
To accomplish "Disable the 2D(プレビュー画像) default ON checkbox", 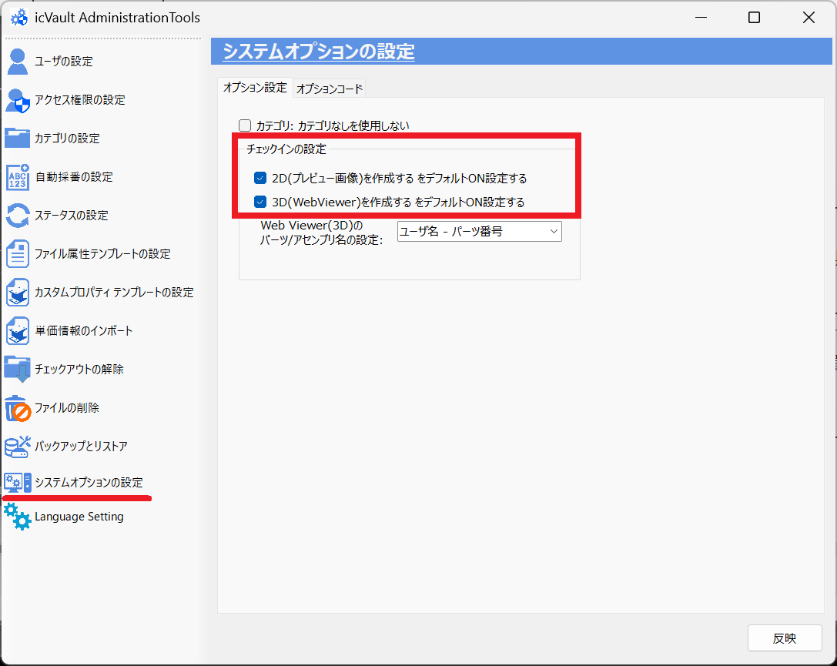I will click(x=259, y=177).
